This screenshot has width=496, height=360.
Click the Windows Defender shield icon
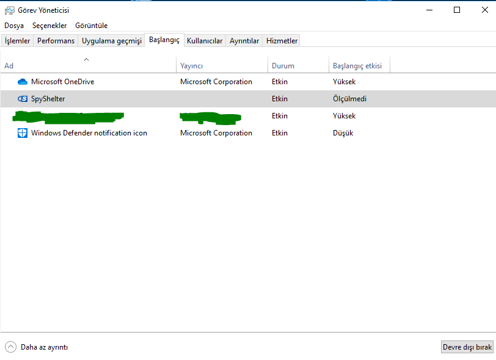coord(23,133)
